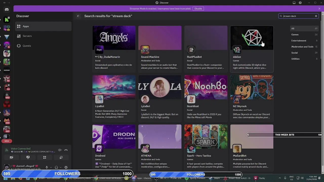
Task: Dismiss the Streamer Mode notice banner
Action: point(319,9)
